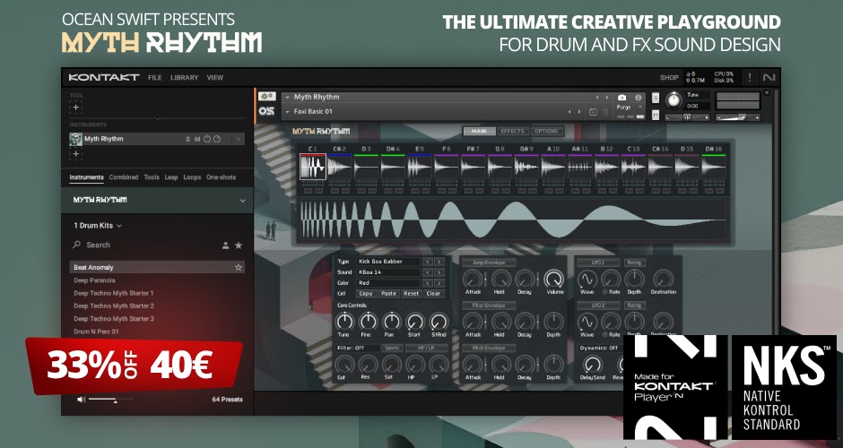Go to previous instrument with left arrow beside Myth Rhythm
This screenshot has width=843, height=448.
(596, 98)
